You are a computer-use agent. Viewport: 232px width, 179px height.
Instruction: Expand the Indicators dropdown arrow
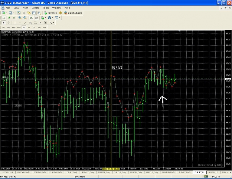point(46,18)
